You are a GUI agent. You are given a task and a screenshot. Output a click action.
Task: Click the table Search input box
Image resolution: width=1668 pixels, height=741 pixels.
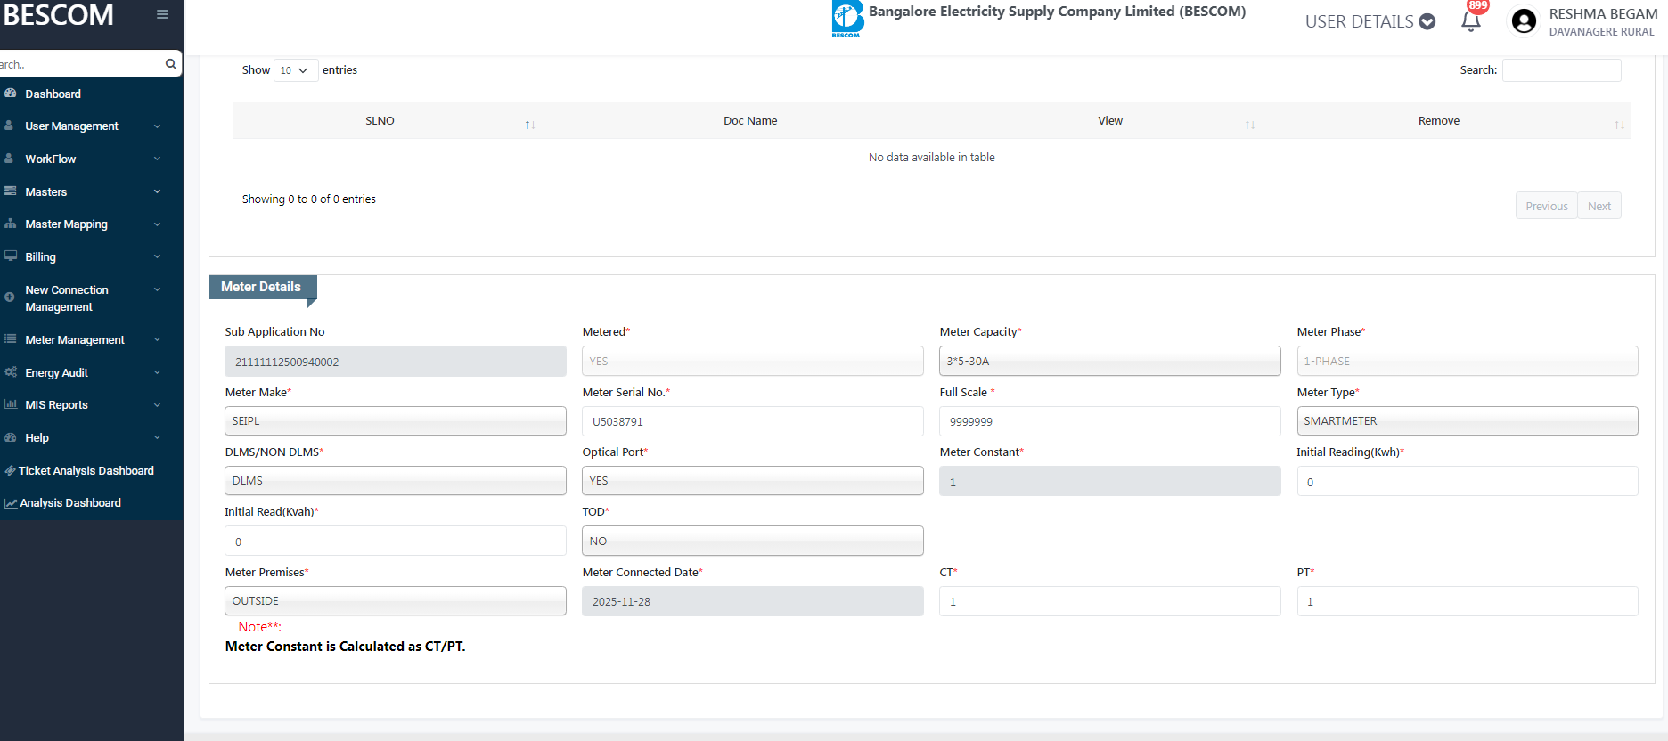1561,70
